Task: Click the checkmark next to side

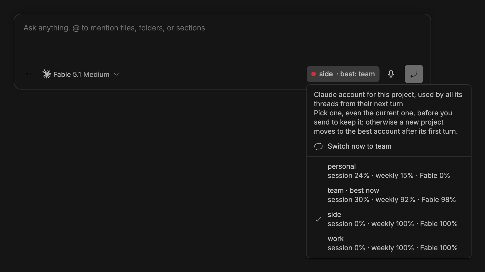Action: pyautogui.click(x=318, y=219)
